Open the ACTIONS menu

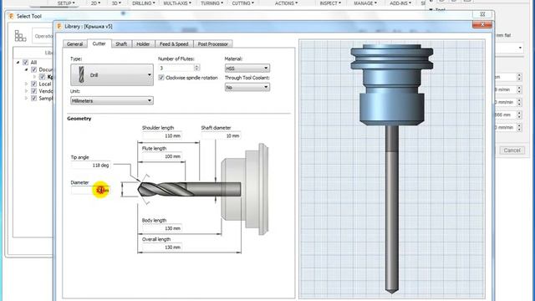[286, 3]
